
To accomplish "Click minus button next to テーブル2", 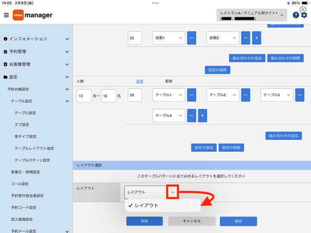I will [x=245, y=95].
